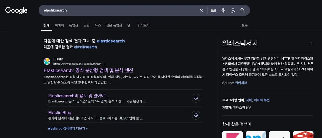Click history icon beside Elastic Blog row
The image size is (322, 138).
tap(196, 115)
